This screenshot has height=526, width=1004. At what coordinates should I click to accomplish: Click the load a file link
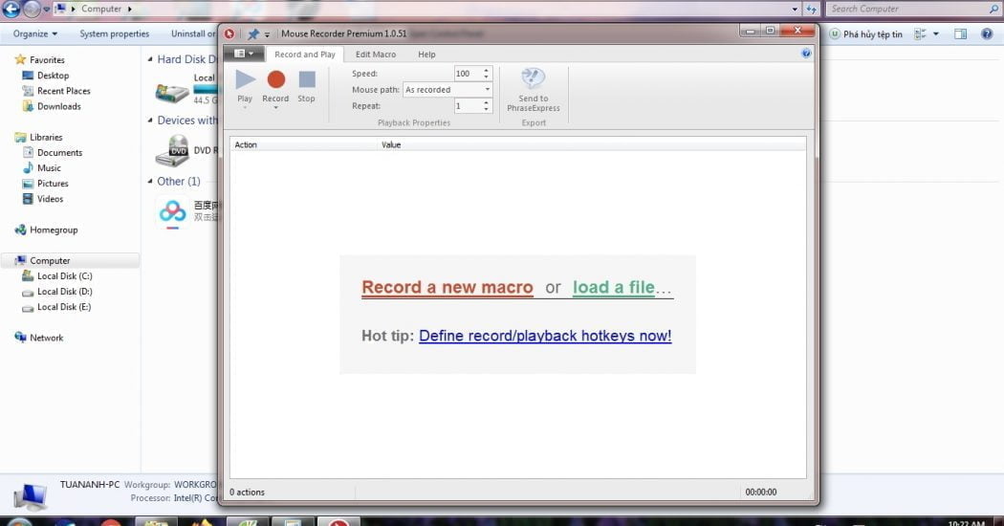(614, 288)
